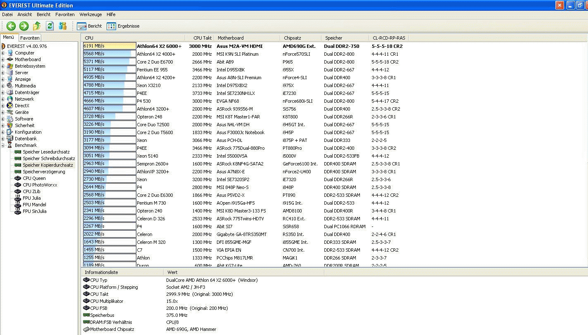Click the FPU Julia chip icon
Screen dimensions: 588x335
click(x=18, y=198)
